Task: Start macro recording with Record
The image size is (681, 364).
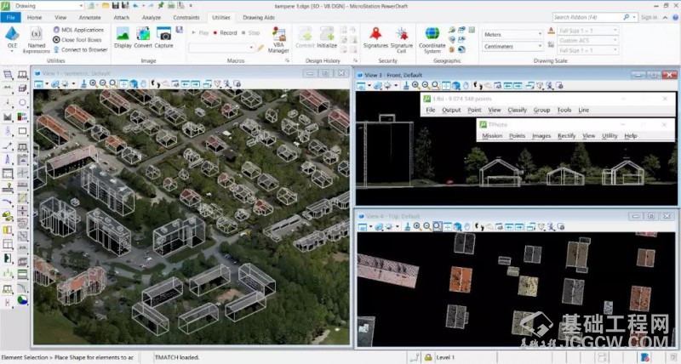Action: click(225, 32)
